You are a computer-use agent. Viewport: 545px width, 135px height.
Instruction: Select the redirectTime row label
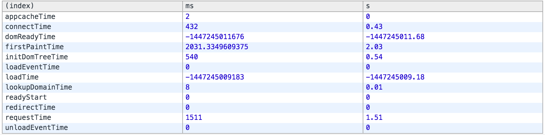point(30,108)
